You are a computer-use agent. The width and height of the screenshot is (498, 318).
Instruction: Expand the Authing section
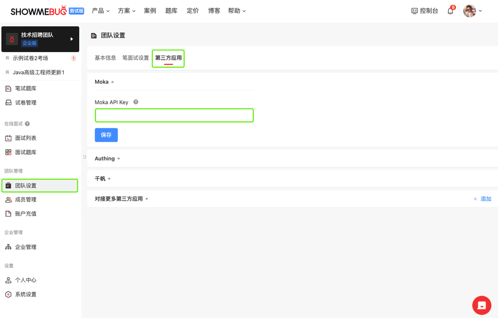click(108, 159)
